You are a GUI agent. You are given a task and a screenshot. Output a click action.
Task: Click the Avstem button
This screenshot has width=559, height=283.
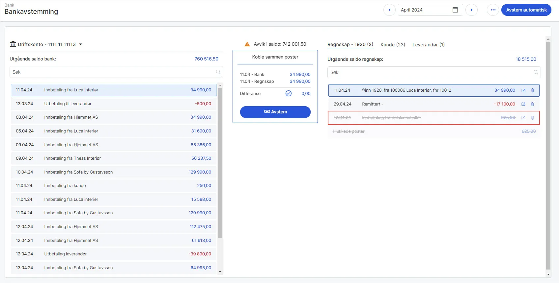click(275, 112)
